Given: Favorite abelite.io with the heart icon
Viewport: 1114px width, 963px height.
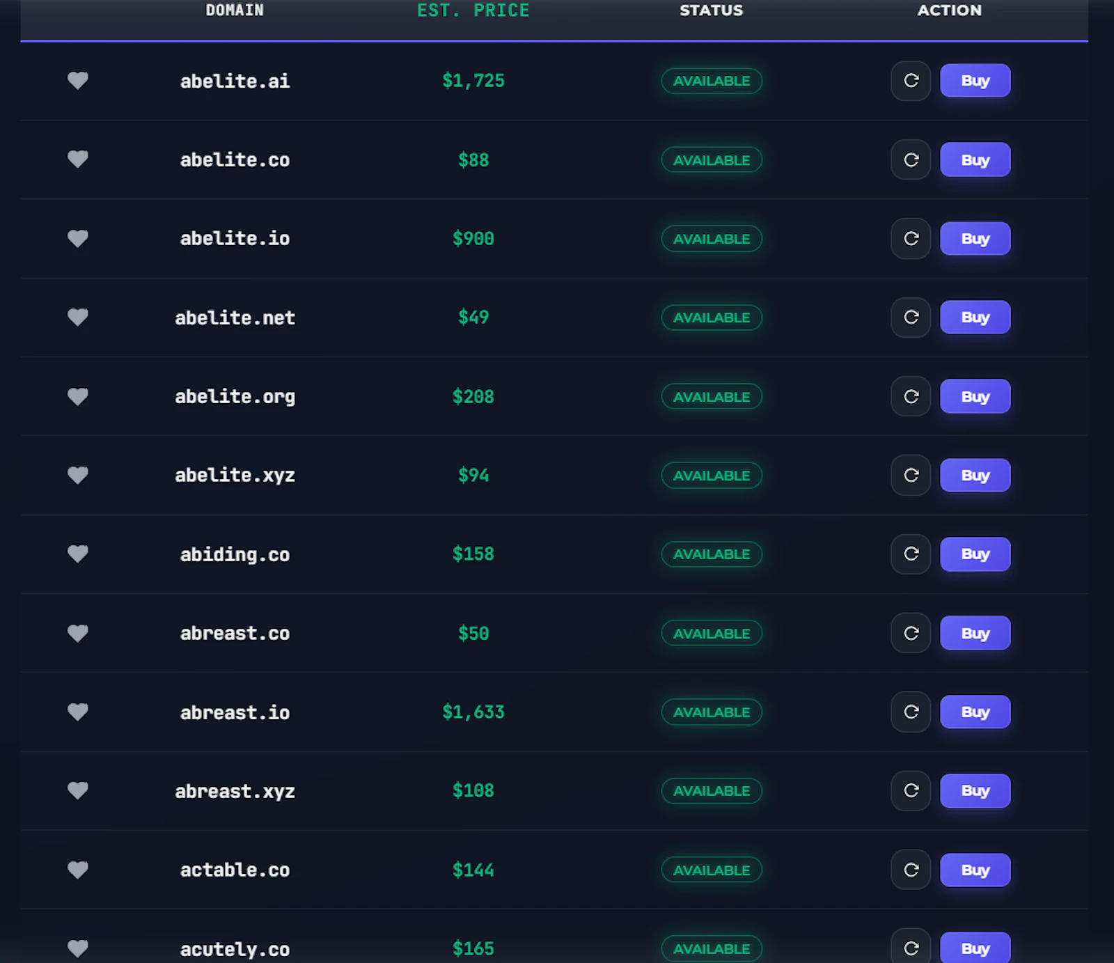Looking at the screenshot, I should coord(78,239).
